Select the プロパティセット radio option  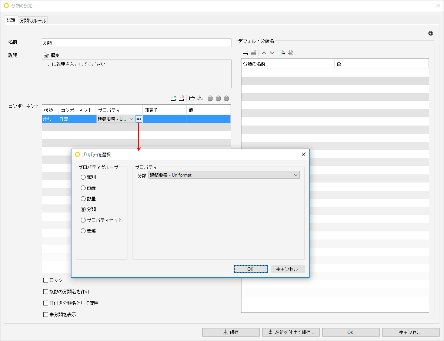click(101, 220)
